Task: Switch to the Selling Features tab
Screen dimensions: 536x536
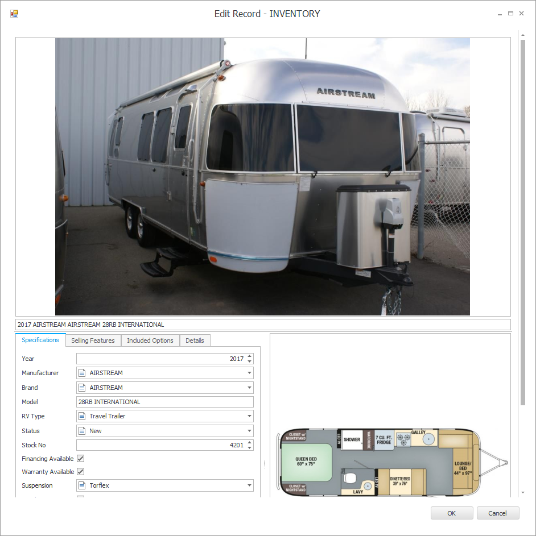Action: (x=93, y=340)
